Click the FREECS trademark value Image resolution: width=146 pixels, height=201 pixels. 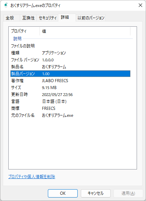[49, 108]
